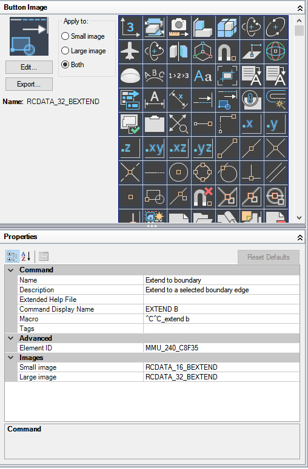The width and height of the screenshot is (308, 469).
Task: Select the extend-to-boundary icon in grid
Action: 227,100
